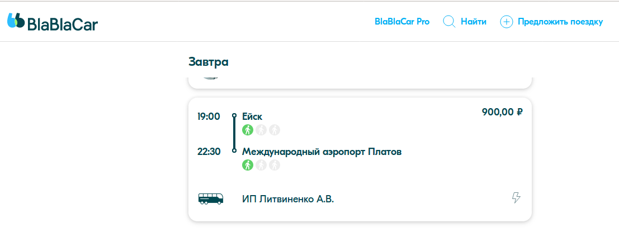The width and height of the screenshot is (619, 233).
Task: Click the last gray walking icon under the airport
Action: [x=274, y=165]
